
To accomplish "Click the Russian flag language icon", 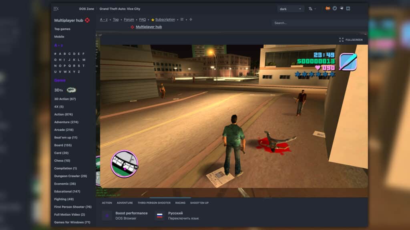I will tap(159, 216).
